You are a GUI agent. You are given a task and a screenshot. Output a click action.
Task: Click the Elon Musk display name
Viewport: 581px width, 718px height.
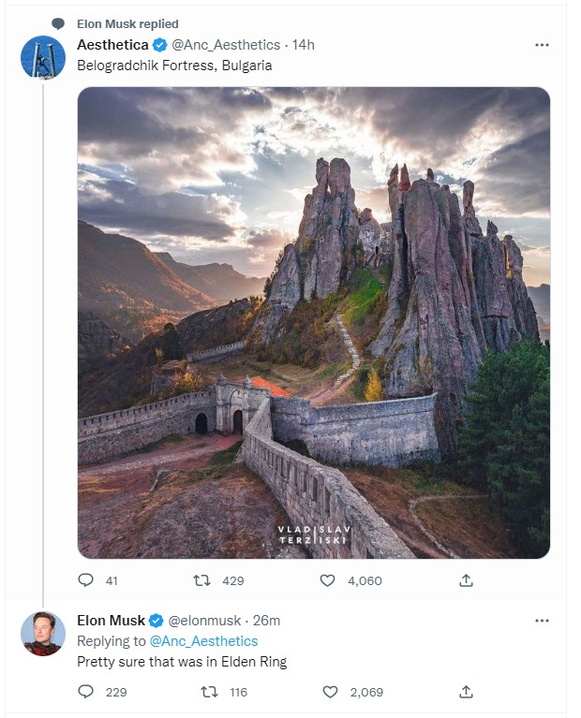click(x=111, y=621)
